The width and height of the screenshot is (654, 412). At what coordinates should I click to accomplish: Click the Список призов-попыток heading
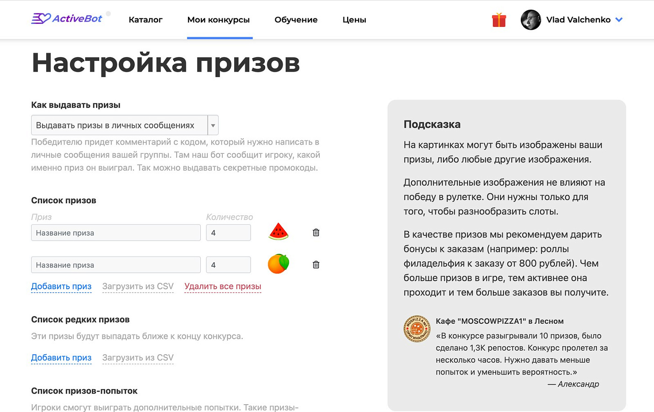tap(84, 391)
